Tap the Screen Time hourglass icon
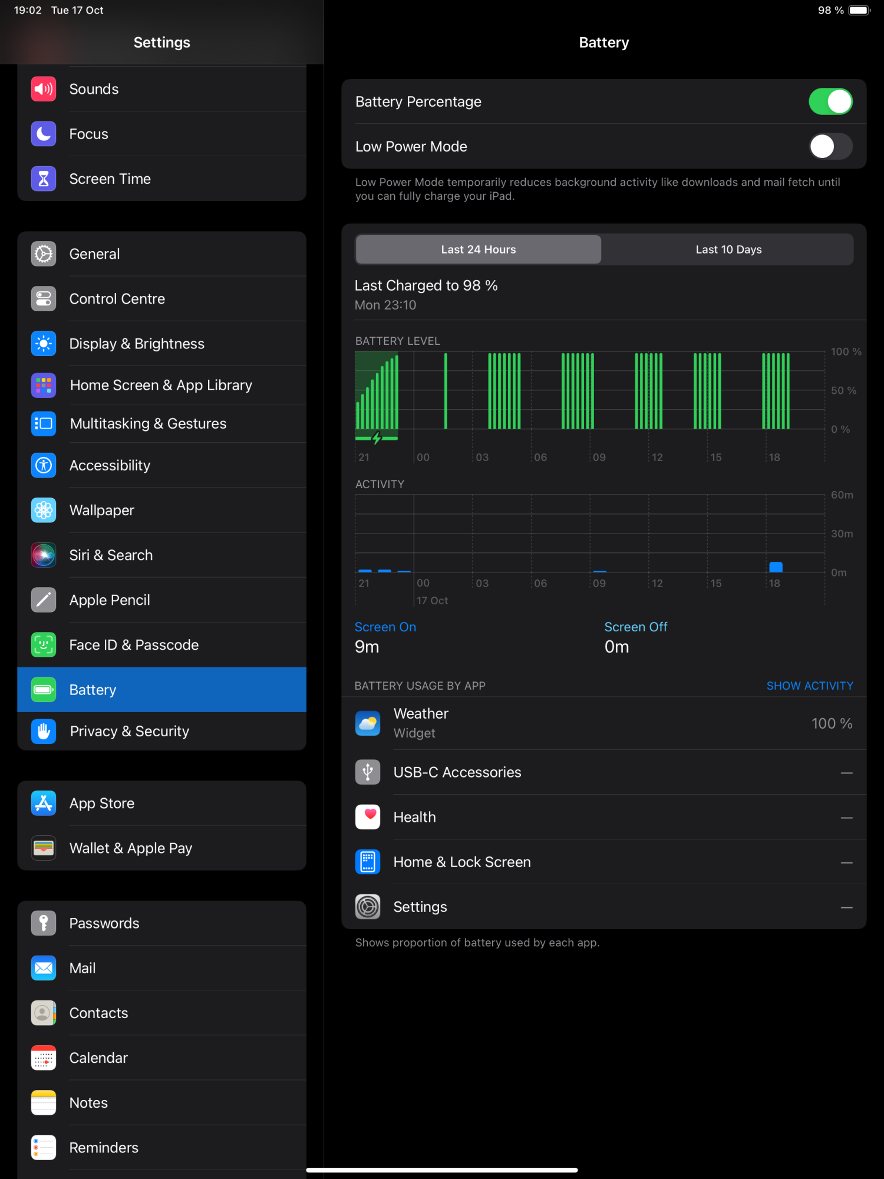The width and height of the screenshot is (884, 1179). click(44, 179)
